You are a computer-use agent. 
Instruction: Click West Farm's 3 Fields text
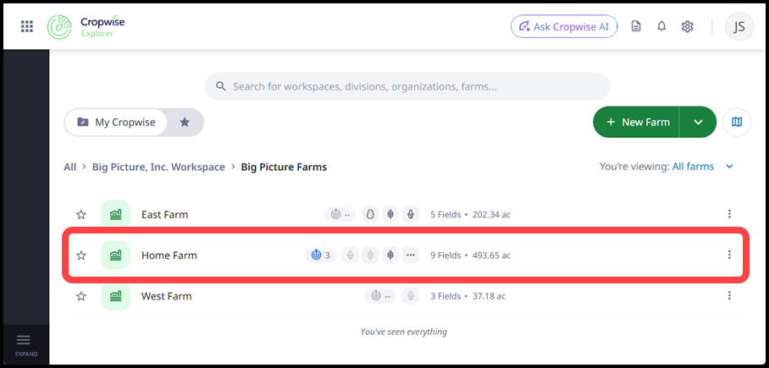(445, 296)
